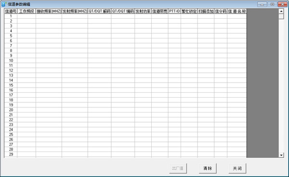Click the scrollbar up arrow
Viewport: 289px width, 177px height.
click(x=281, y=11)
